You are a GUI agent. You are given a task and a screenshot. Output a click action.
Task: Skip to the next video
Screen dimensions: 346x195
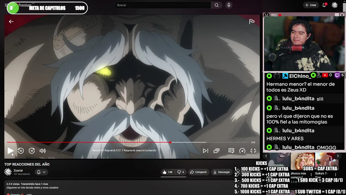click(205, 151)
